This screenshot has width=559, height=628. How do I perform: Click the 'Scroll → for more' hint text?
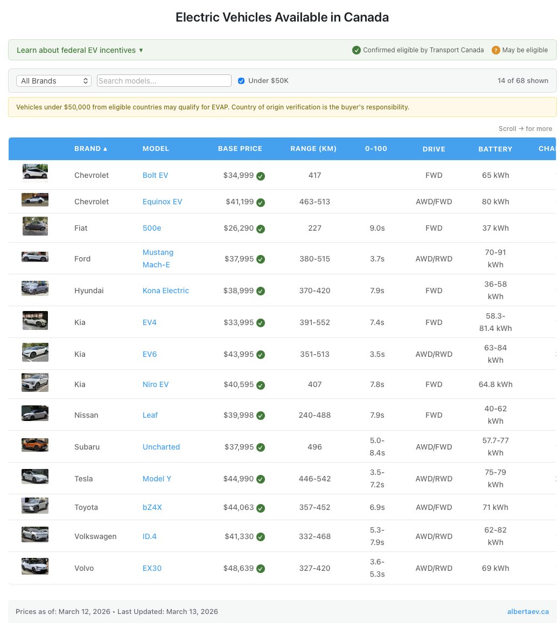tap(525, 128)
